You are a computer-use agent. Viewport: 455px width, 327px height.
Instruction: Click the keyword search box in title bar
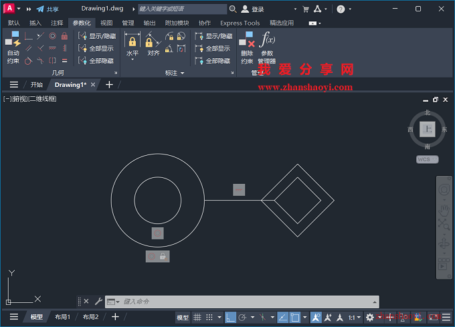click(182, 9)
